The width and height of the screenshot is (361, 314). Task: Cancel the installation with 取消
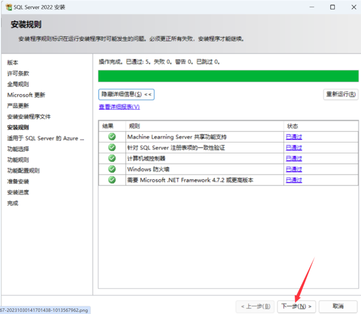tap(338, 306)
